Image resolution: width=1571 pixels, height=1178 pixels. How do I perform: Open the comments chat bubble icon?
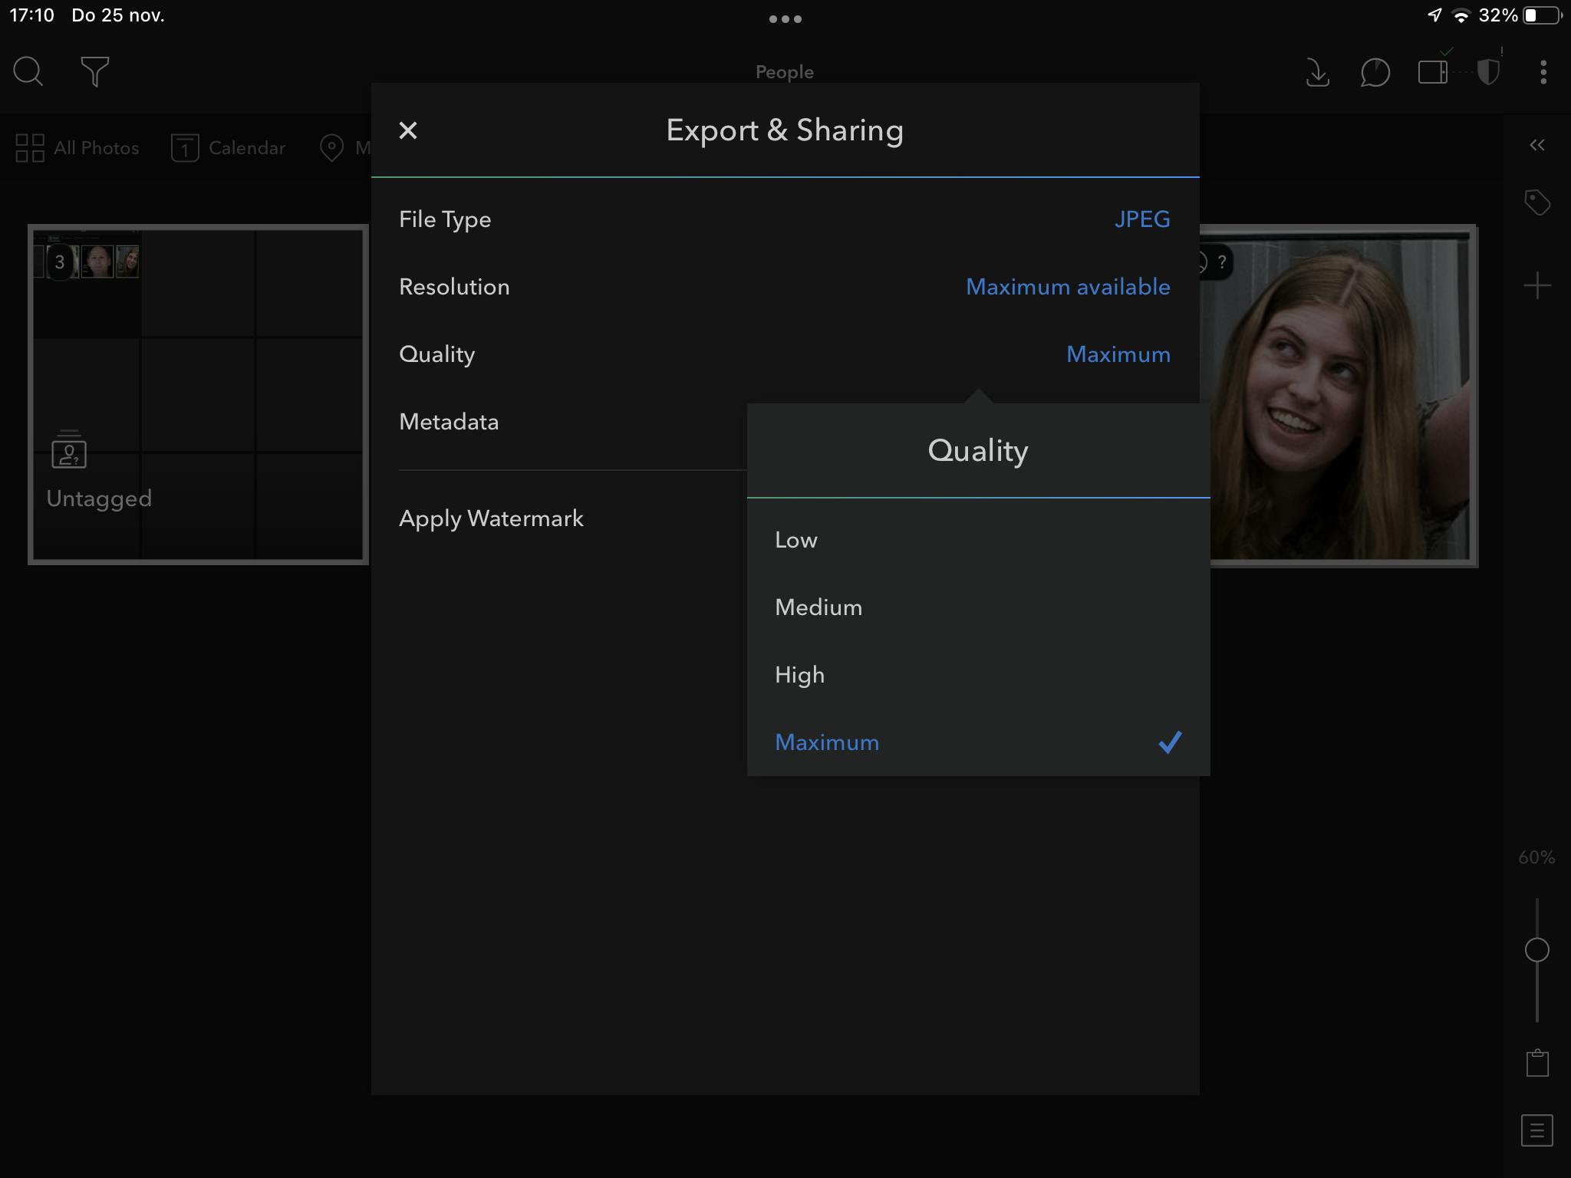pyautogui.click(x=1375, y=73)
